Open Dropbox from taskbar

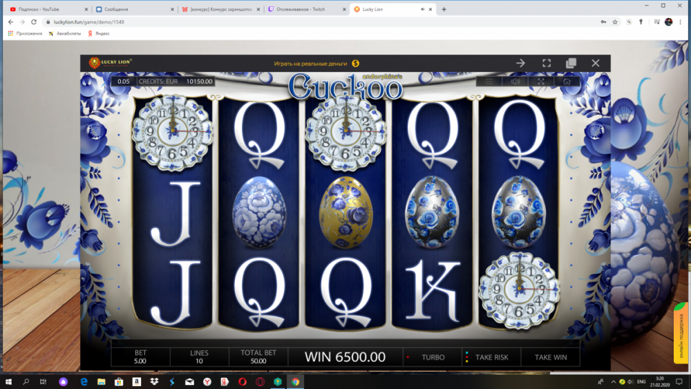click(154, 381)
